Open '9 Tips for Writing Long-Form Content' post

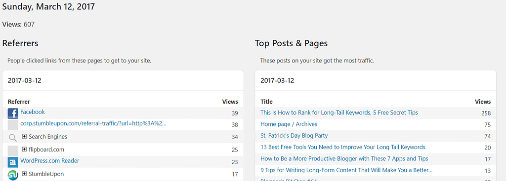click(x=346, y=170)
